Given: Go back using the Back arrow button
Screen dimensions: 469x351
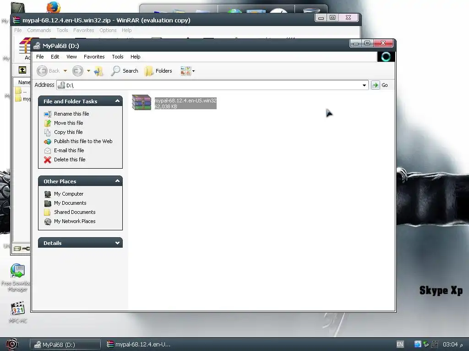Looking at the screenshot, I should 42,71.
